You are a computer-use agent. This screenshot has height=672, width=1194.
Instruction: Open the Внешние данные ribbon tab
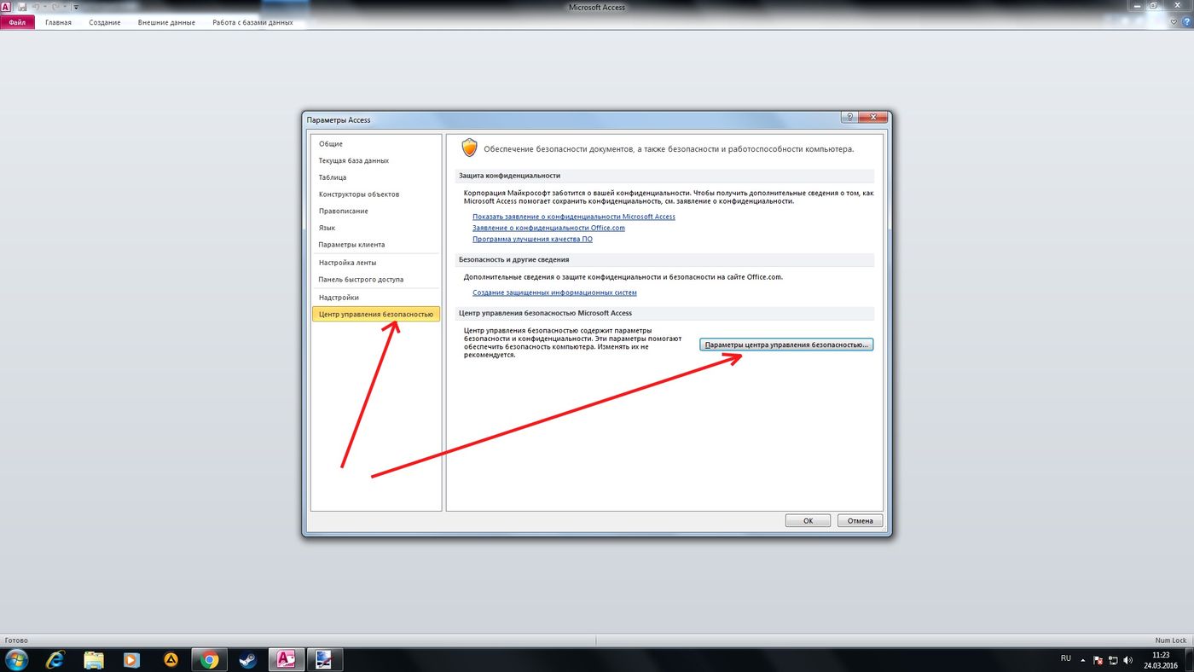coord(166,22)
